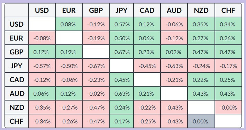Select the GBP/JPY cell showing 0.67%
Screen dimensions: 246x130
pyautogui.click(x=121, y=52)
